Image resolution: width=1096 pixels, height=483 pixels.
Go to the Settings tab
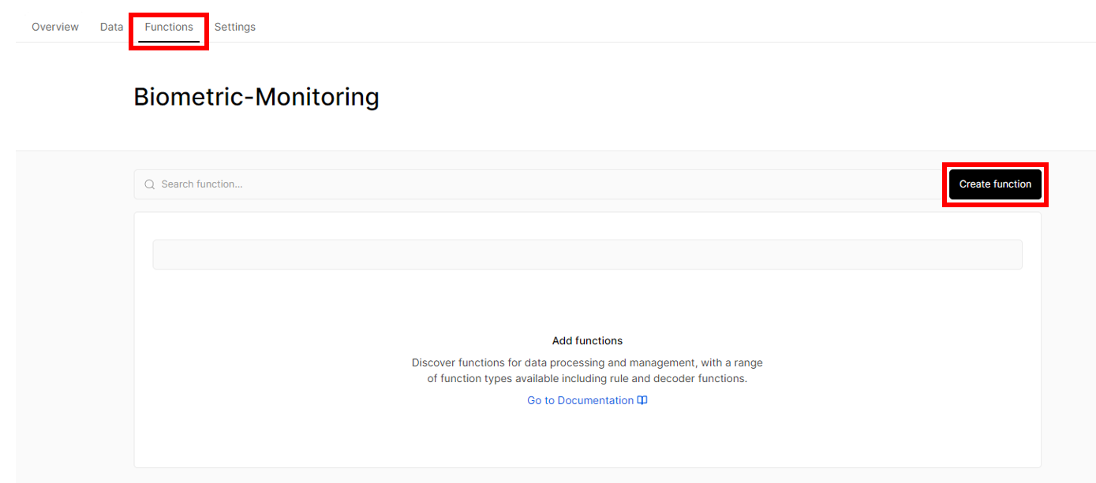tap(235, 27)
